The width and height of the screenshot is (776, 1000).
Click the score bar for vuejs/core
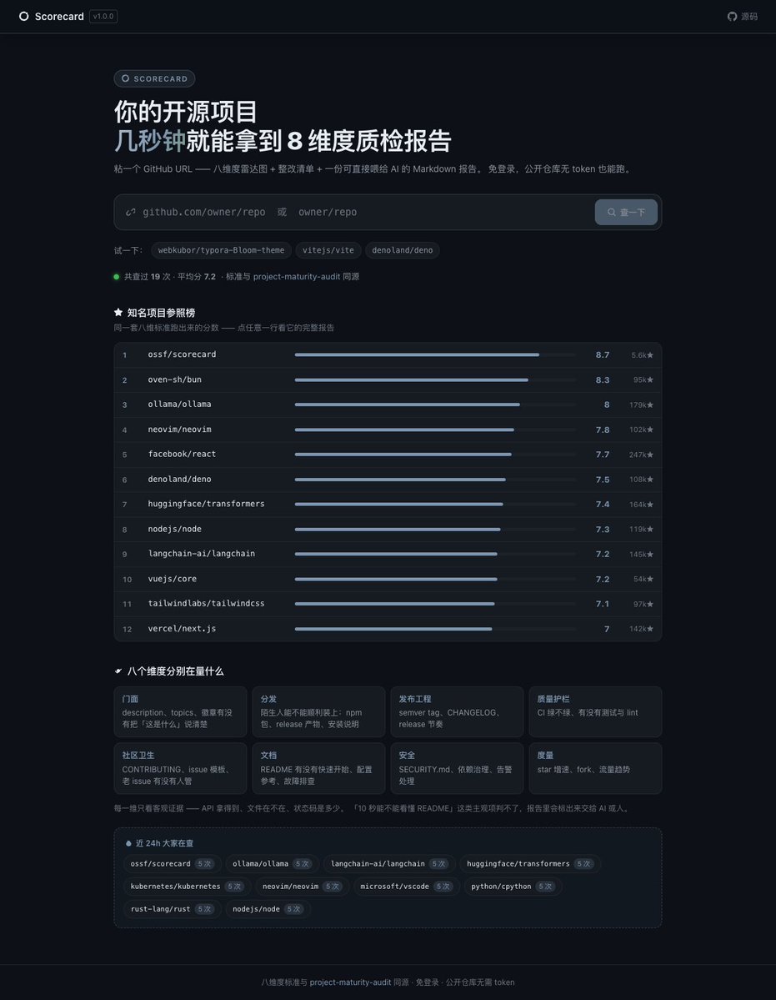click(435, 579)
